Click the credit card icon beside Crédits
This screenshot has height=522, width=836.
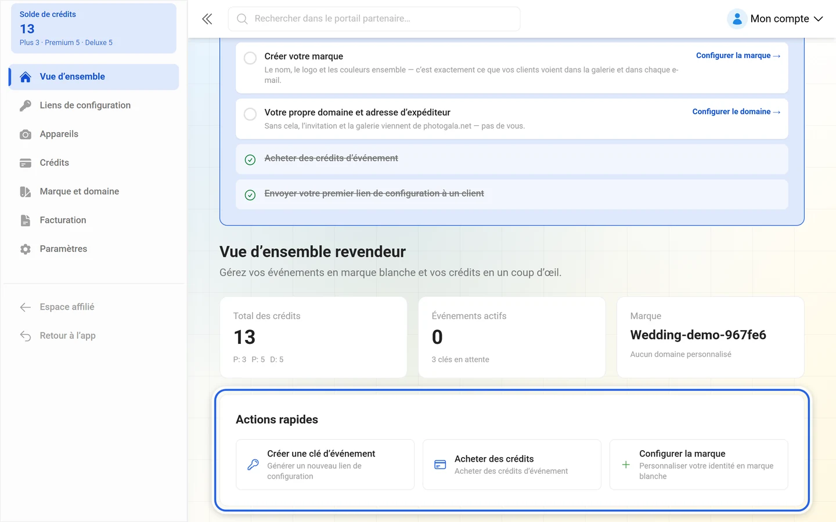(26, 163)
